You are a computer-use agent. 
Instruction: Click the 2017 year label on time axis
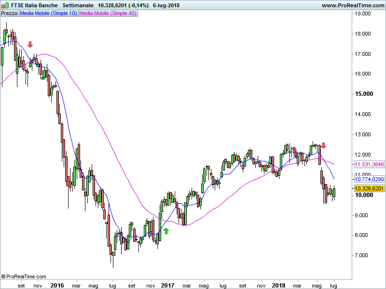tap(167, 286)
